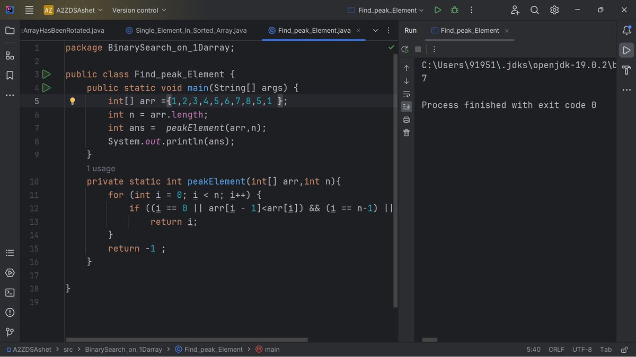Click the editor vertical scrollbar
The width and height of the screenshot is (636, 357).
(395, 180)
